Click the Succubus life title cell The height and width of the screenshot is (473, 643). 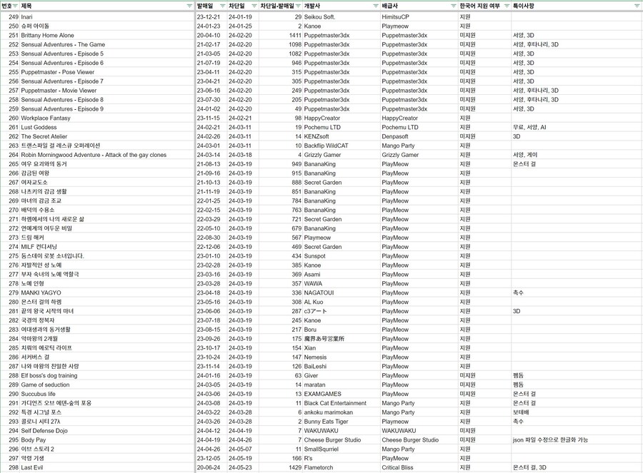point(108,394)
